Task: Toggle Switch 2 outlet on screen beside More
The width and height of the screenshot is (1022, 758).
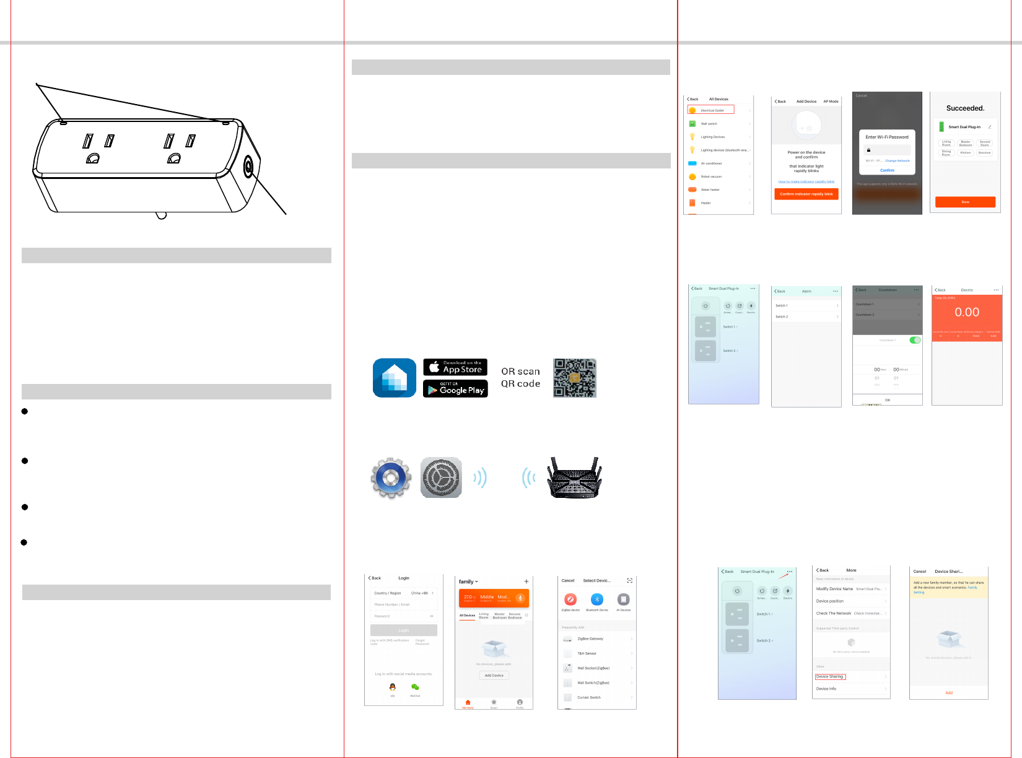Action: 737,641
